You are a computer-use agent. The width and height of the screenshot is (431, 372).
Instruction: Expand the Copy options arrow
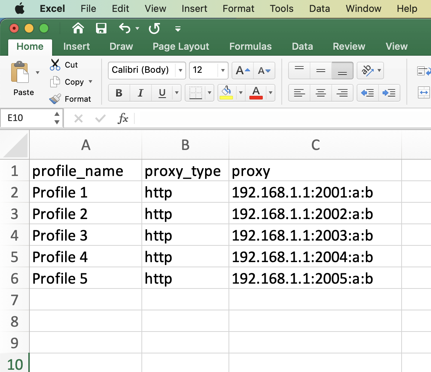(x=90, y=82)
